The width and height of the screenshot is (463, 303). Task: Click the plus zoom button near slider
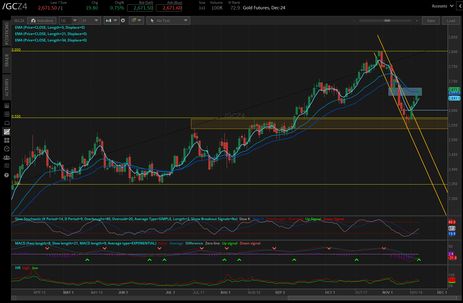click(x=417, y=21)
